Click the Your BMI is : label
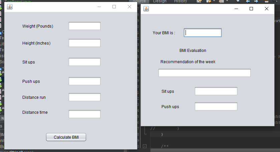 164,33
